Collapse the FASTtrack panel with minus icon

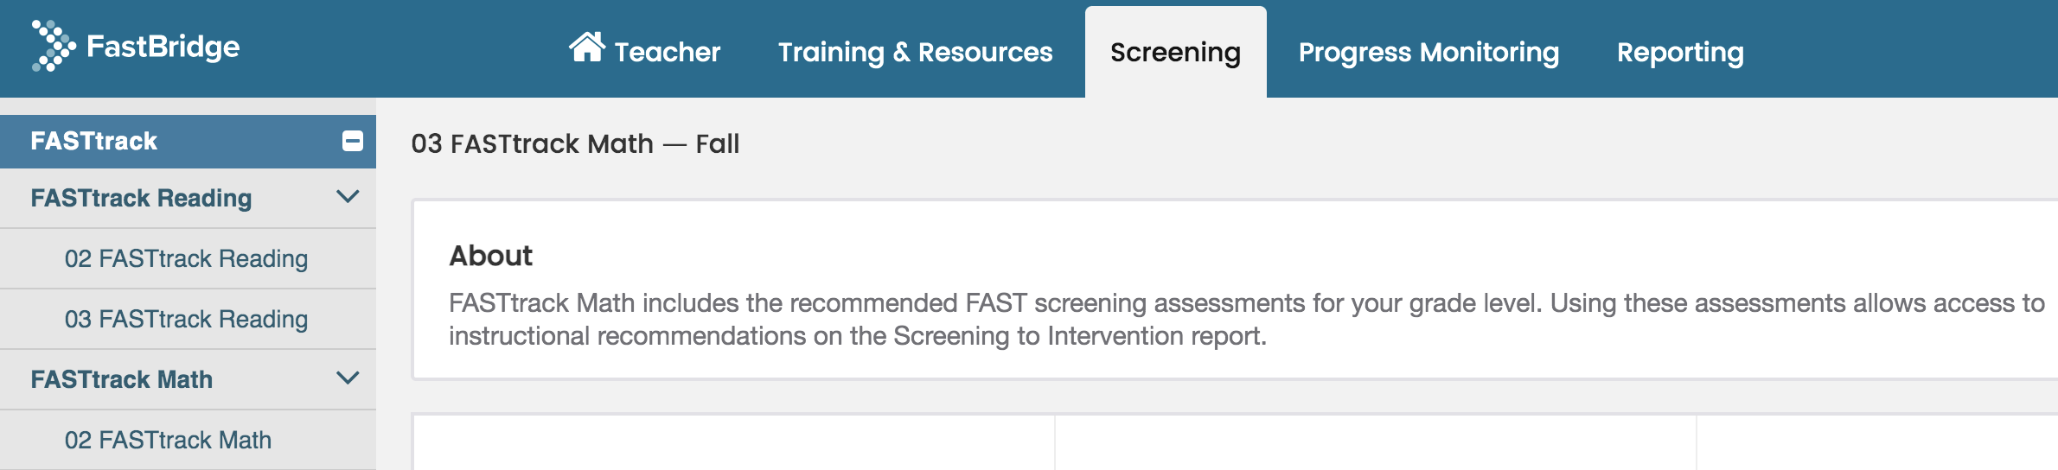353,141
